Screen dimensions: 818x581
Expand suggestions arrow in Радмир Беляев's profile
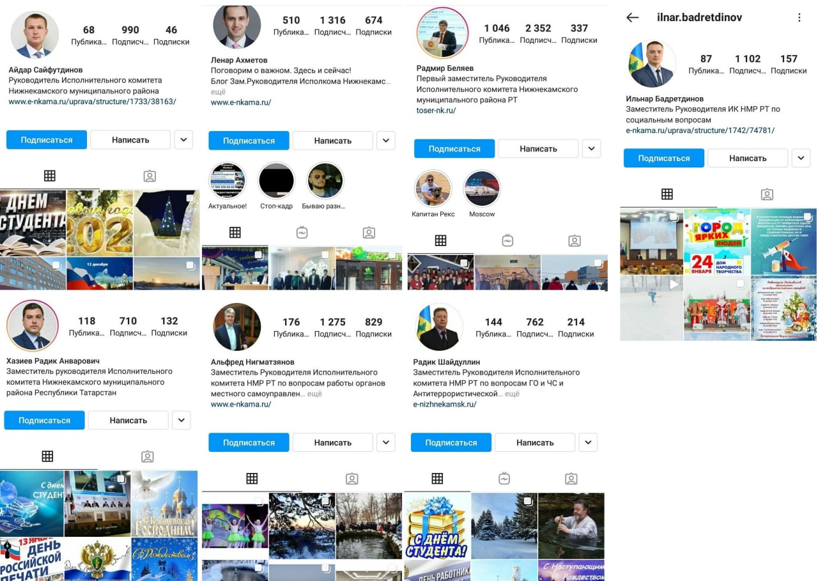(591, 148)
